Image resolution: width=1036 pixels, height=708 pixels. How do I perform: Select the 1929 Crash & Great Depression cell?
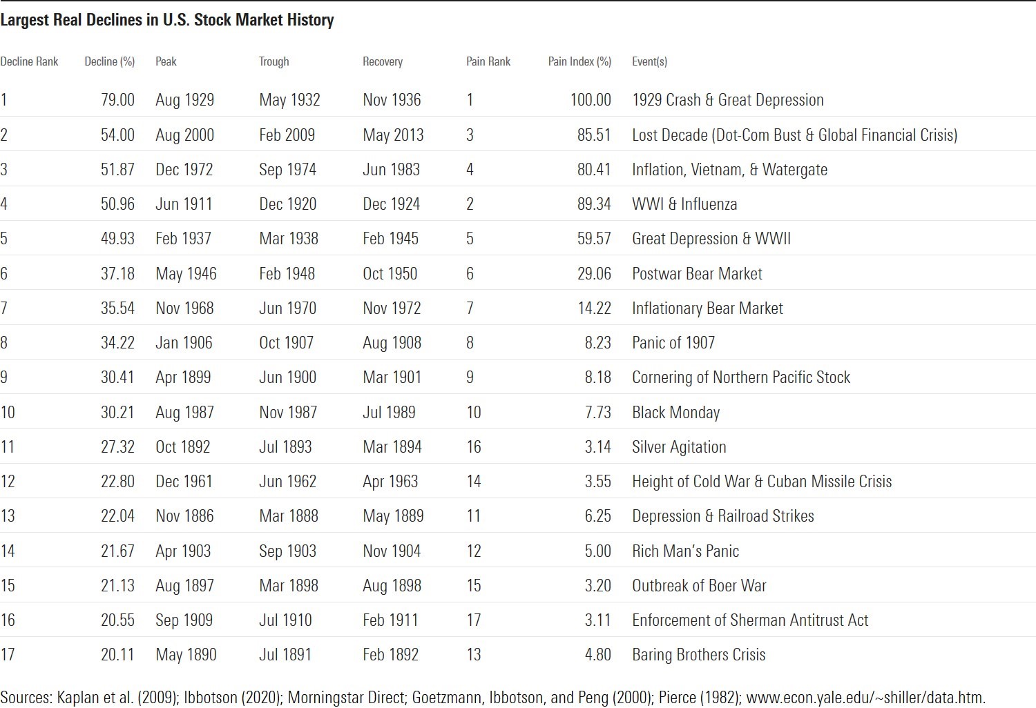[728, 100]
